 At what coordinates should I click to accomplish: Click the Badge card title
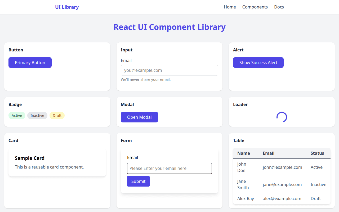pos(15,104)
